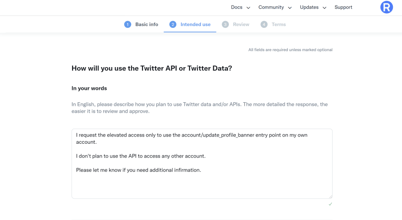Open the Support link

coord(343,7)
